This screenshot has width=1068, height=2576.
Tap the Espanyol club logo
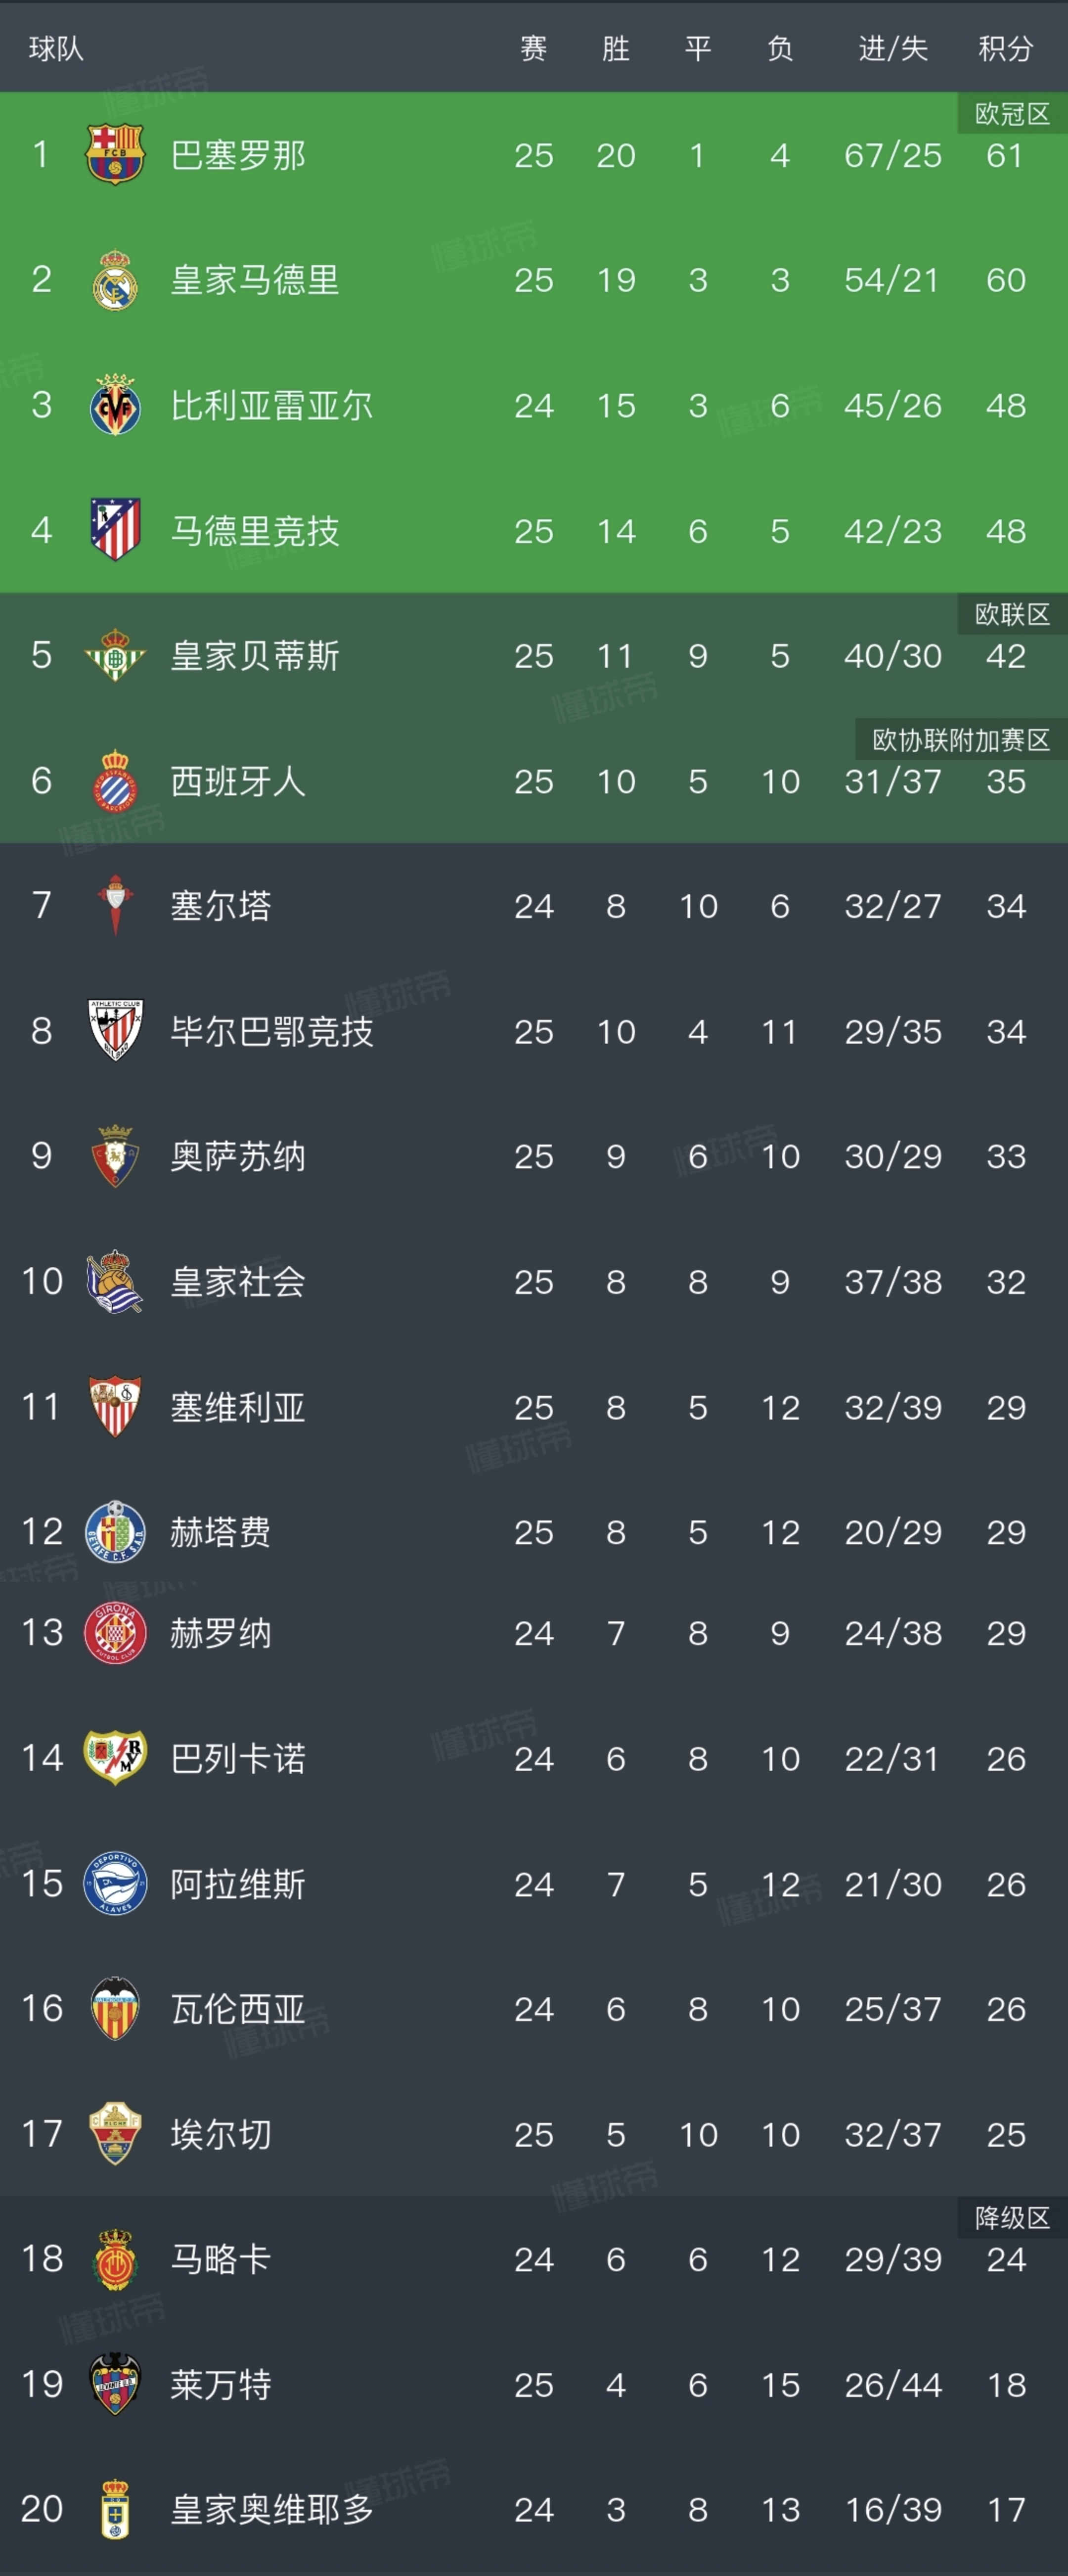tap(115, 781)
